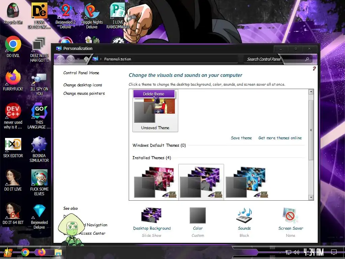Image resolution: width=345 pixels, height=259 pixels.
Task: Click the Save theme link
Action: click(x=241, y=138)
